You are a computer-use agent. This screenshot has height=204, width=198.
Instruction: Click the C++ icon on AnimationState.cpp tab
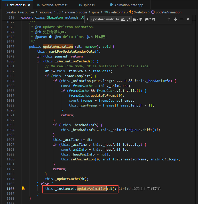point(111,5)
